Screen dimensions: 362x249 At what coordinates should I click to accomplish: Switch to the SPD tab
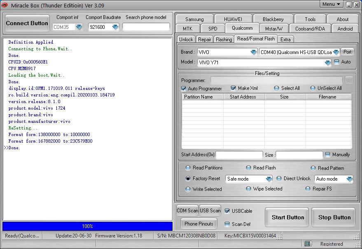click(213, 29)
